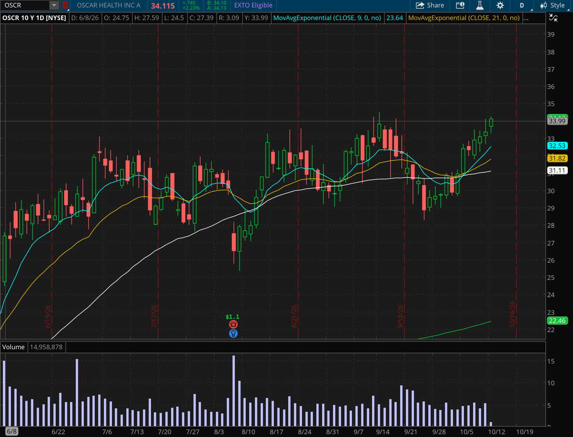573x437 pixels.
Task: Expand the hidden studies ellipsis
Action: [526, 18]
